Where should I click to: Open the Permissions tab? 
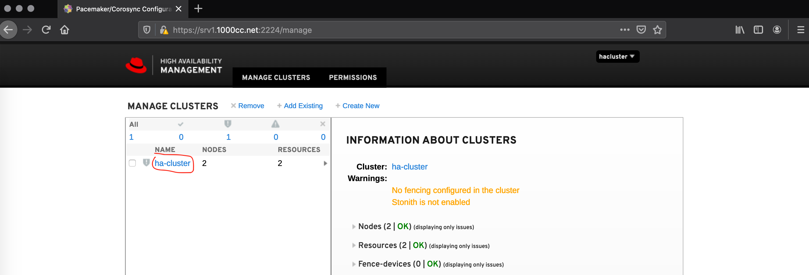click(x=353, y=78)
